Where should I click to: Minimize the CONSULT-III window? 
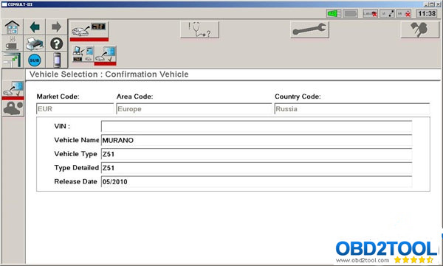point(426,4)
